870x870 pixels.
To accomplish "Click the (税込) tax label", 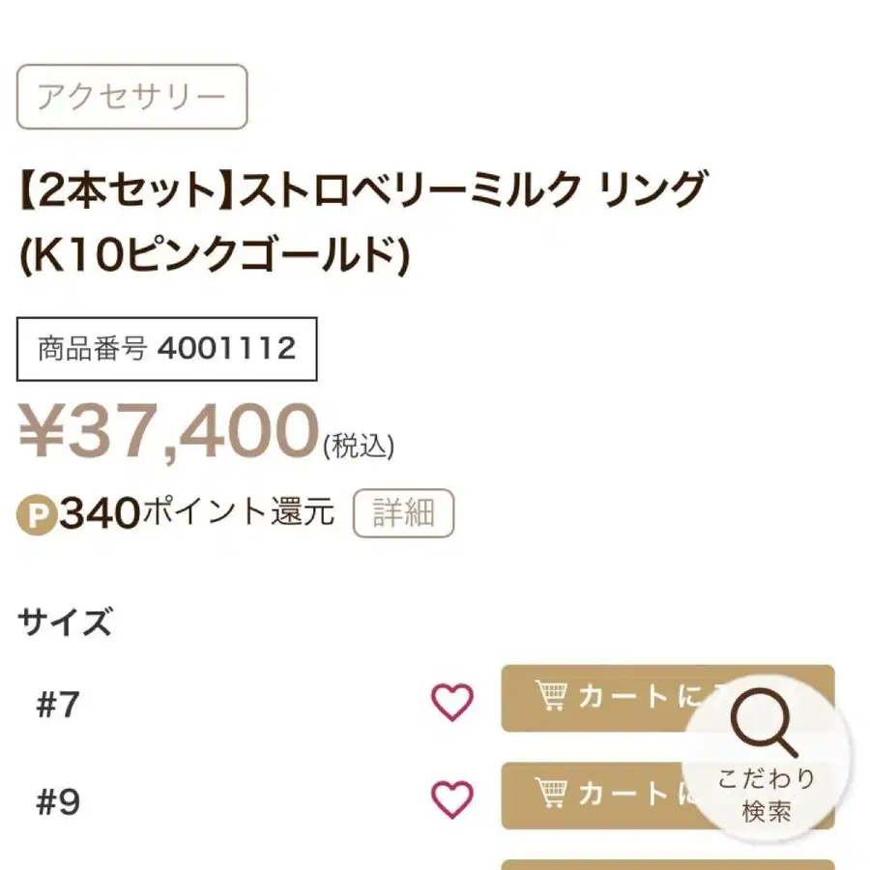I will click(x=359, y=446).
